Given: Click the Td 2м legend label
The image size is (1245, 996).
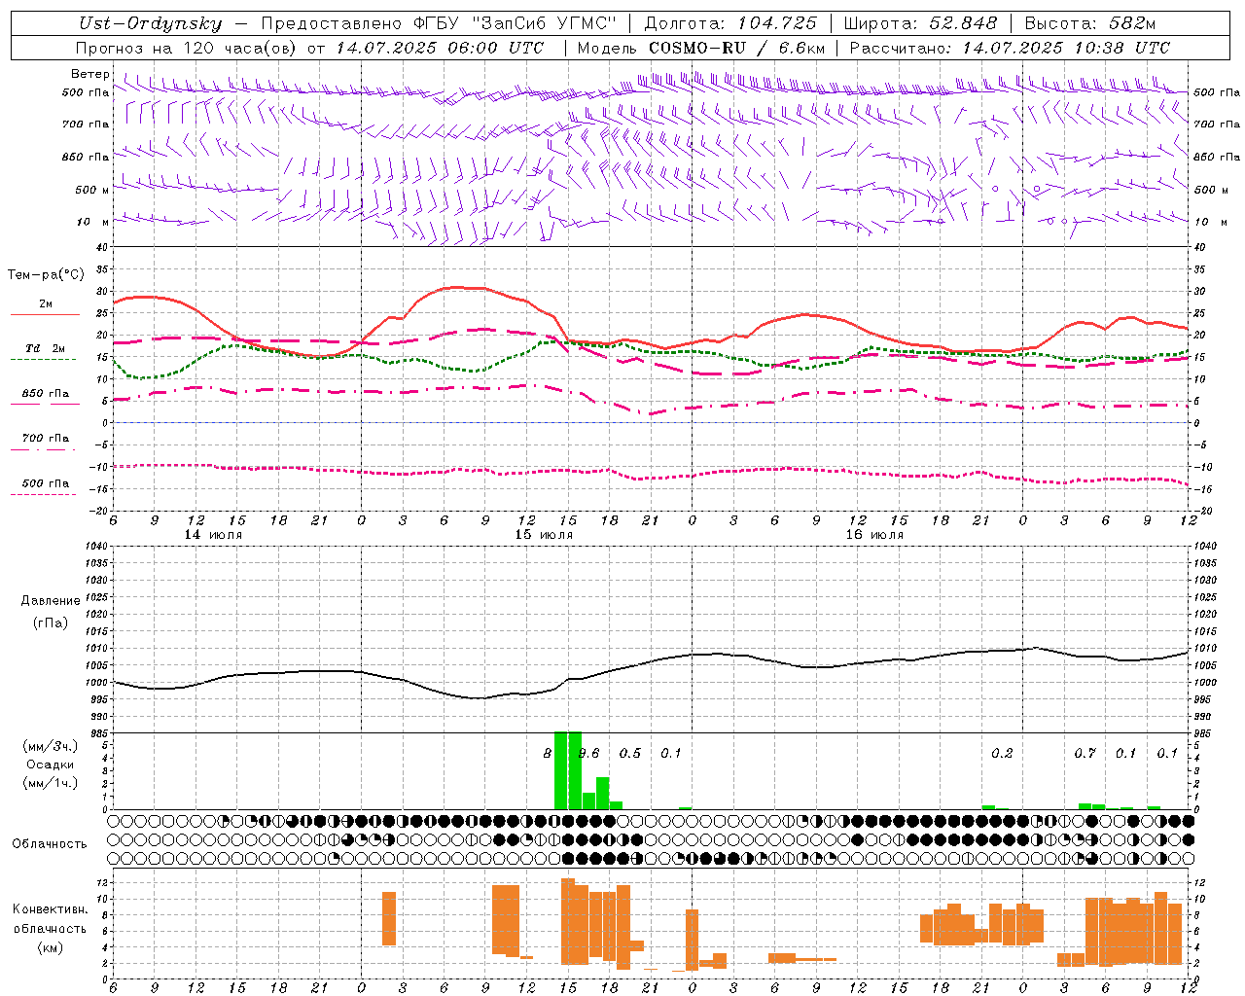Looking at the screenshot, I should (45, 348).
